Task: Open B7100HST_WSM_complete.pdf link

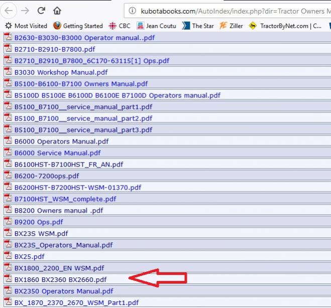Action: 65,199
